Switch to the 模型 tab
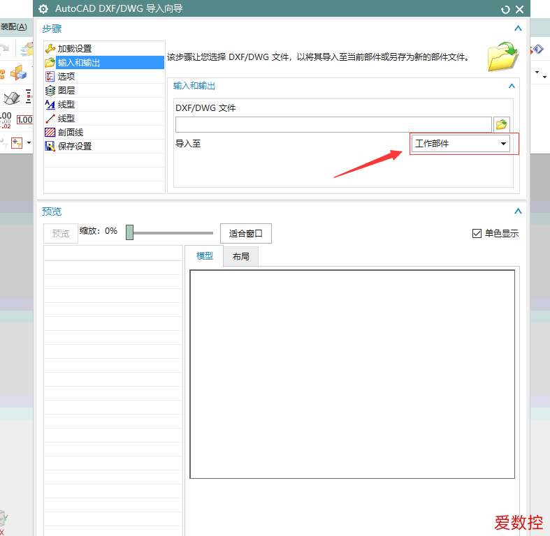This screenshot has height=536, width=550. click(205, 256)
